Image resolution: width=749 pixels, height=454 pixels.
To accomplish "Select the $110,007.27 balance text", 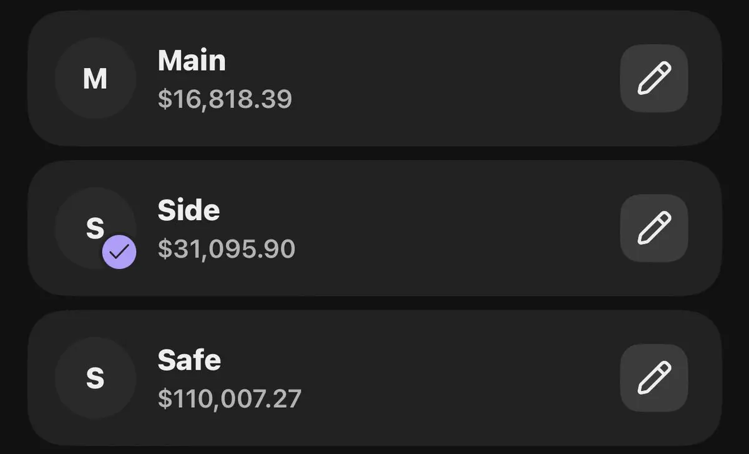I will [230, 398].
